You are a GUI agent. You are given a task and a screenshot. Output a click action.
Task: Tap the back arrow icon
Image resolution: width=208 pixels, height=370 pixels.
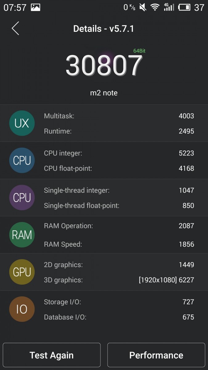coord(15,28)
